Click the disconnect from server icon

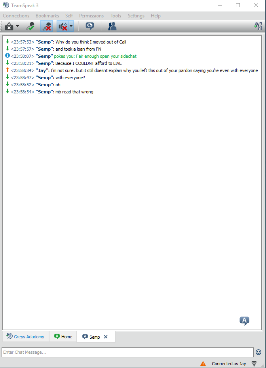point(9,26)
